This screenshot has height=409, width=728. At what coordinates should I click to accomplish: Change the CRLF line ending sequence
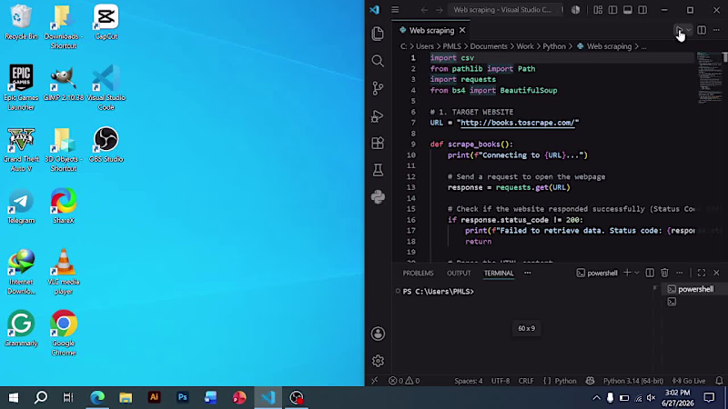tap(526, 381)
